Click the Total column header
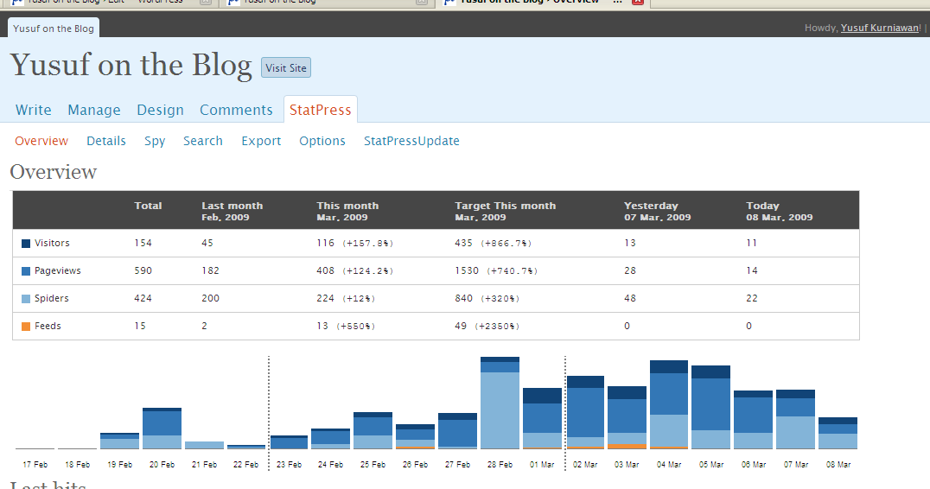Viewport: 930px width, 489px height. point(148,206)
